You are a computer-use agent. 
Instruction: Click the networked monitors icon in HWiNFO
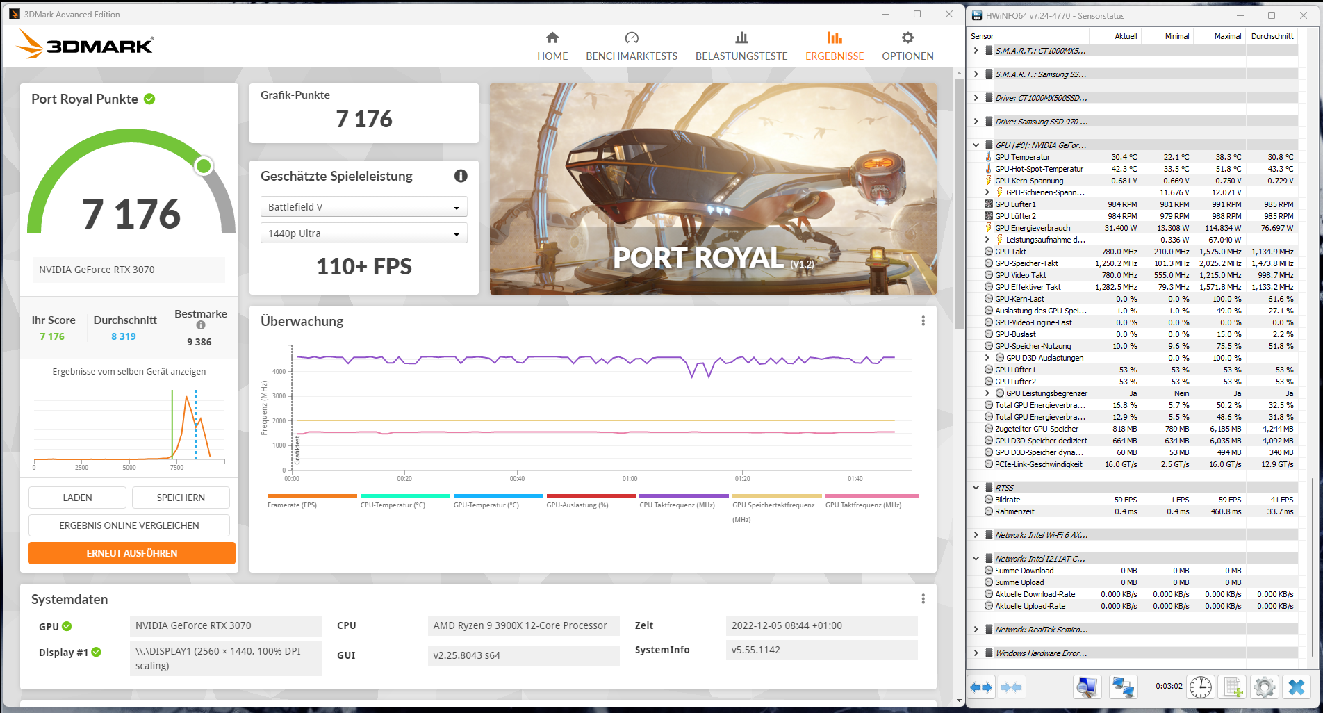1123,687
